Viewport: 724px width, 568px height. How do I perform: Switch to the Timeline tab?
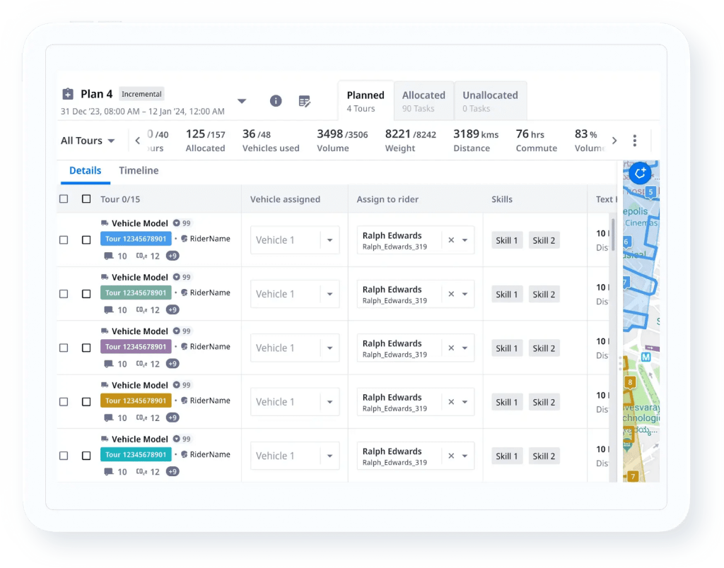[139, 170]
